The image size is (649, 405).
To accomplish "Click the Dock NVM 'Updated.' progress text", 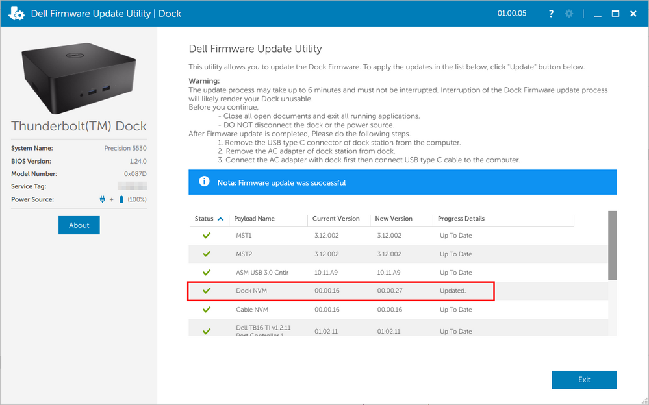I will click(x=453, y=291).
